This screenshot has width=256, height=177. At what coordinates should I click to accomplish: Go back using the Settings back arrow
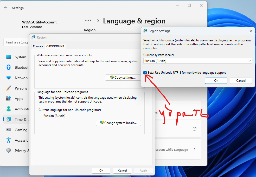point(5,8)
